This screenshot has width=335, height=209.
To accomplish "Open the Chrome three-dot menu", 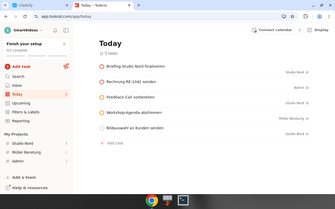I will click(329, 16).
